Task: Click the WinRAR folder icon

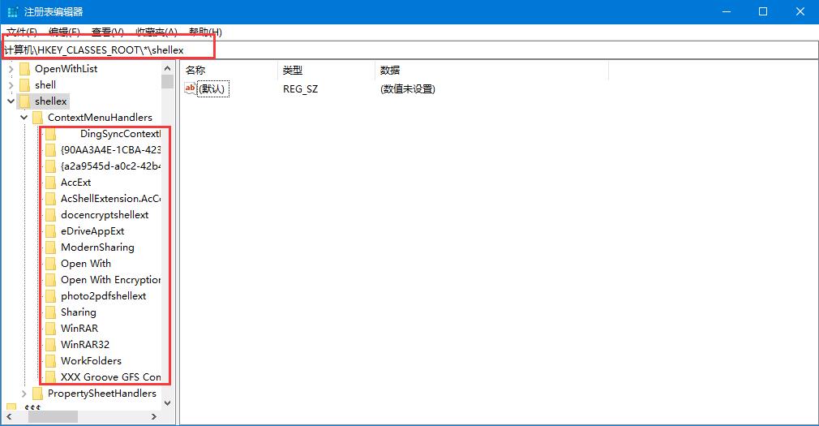Action: point(50,329)
